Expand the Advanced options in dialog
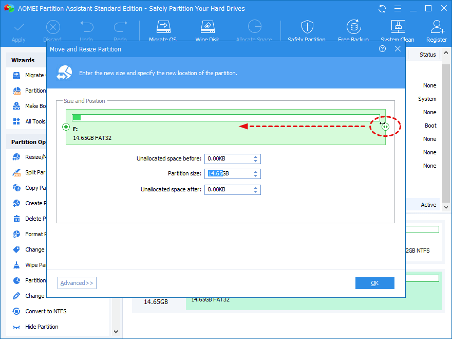 point(77,283)
